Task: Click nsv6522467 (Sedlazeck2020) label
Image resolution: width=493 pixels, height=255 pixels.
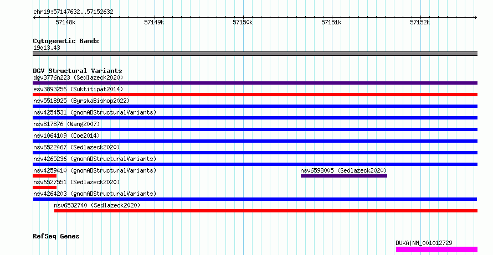Action: point(76,147)
